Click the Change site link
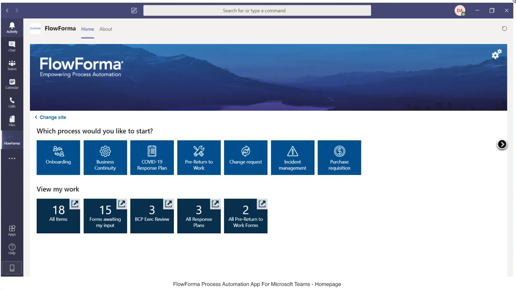Screen dimensions: 516x290 coord(50,117)
